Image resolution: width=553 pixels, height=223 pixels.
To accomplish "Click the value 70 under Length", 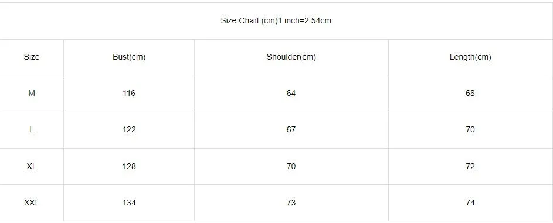I will tap(470, 130).
